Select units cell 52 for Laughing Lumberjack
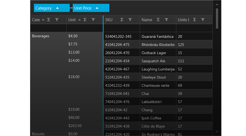This screenshot has width=246, height=136. pos(194,69)
